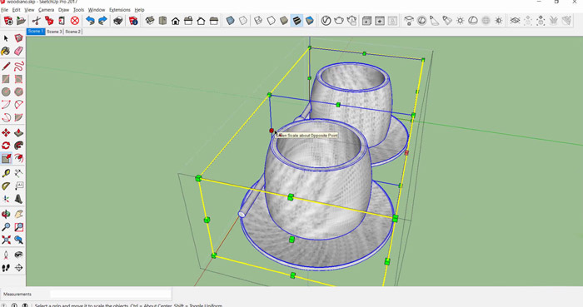Open the Camera menu
The image size is (583, 307).
click(46, 10)
